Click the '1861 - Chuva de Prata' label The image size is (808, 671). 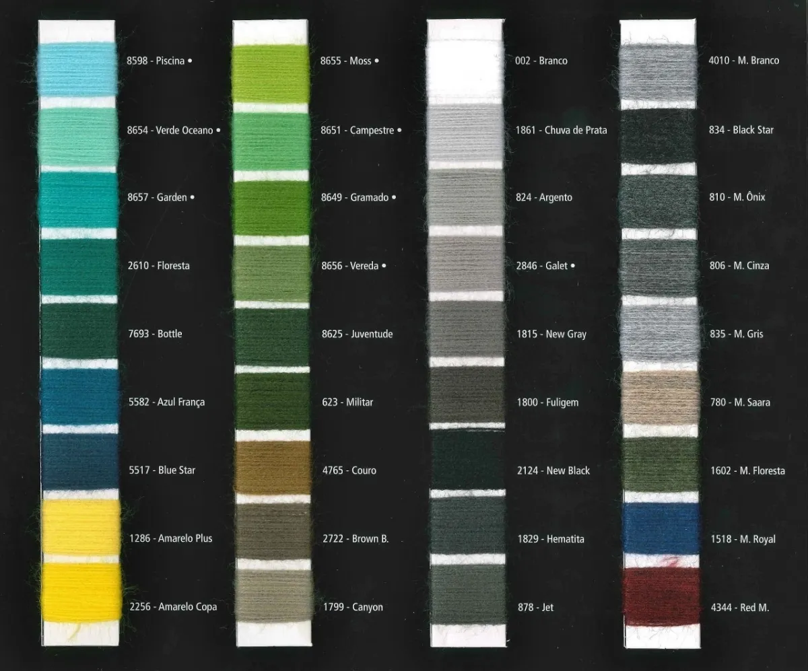click(561, 130)
